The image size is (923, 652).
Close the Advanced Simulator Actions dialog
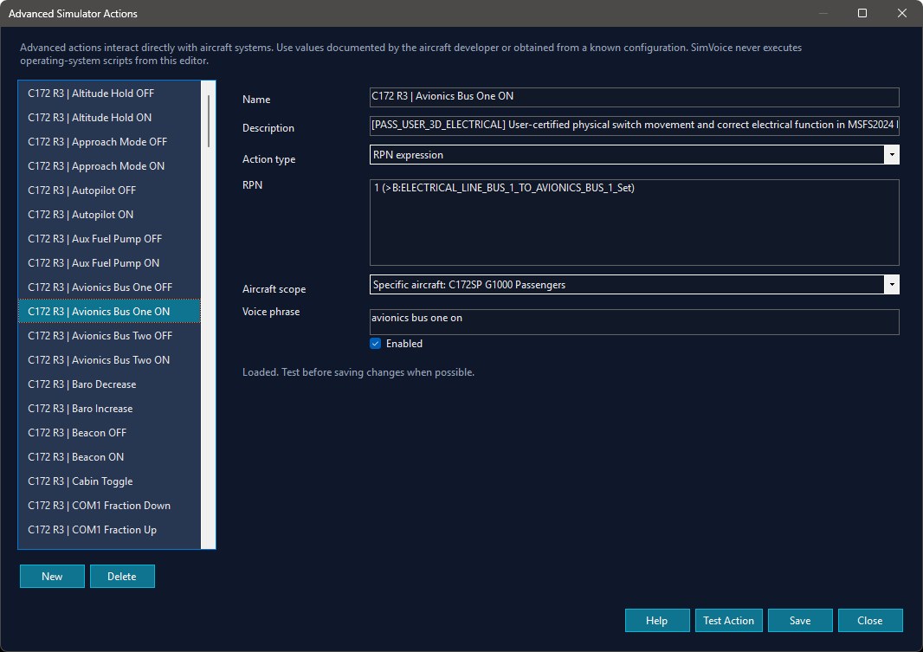tap(869, 620)
